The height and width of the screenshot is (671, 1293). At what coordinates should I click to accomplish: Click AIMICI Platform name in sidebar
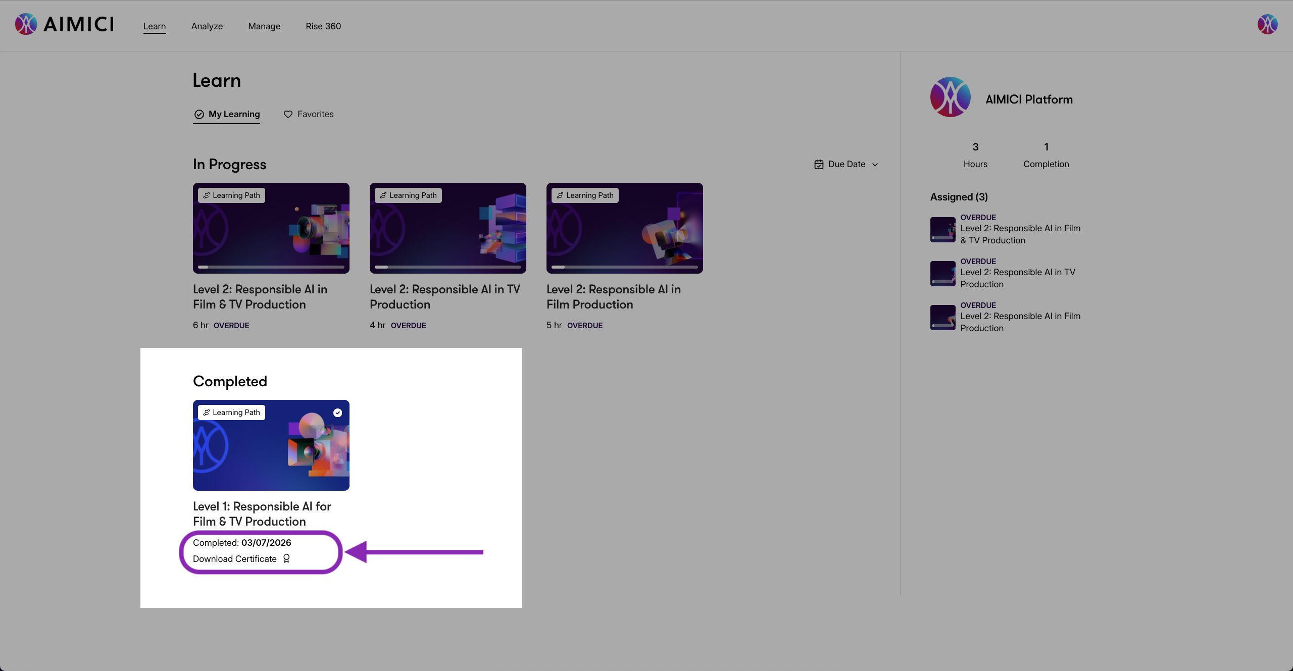(x=1029, y=99)
